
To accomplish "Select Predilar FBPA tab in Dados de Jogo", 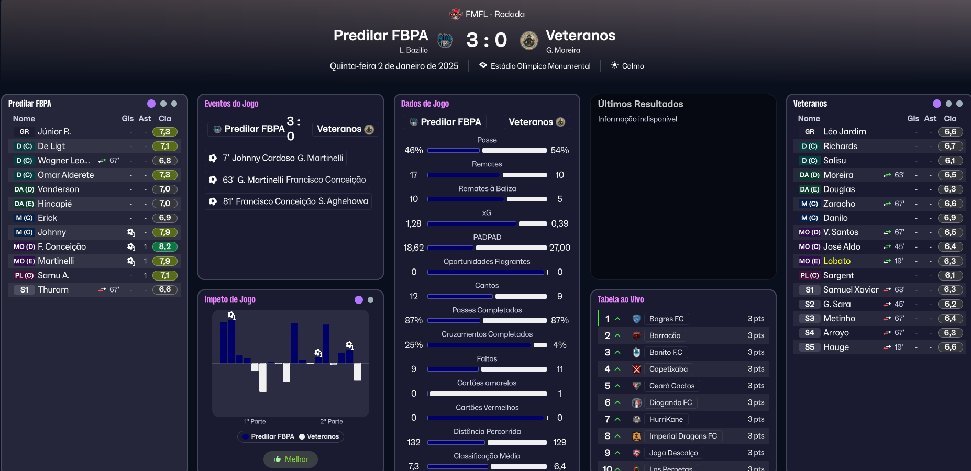I will (445, 122).
